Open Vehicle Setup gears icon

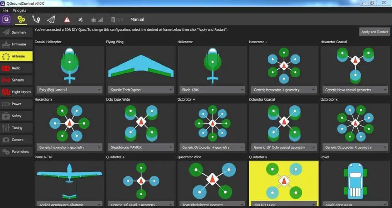point(21,19)
